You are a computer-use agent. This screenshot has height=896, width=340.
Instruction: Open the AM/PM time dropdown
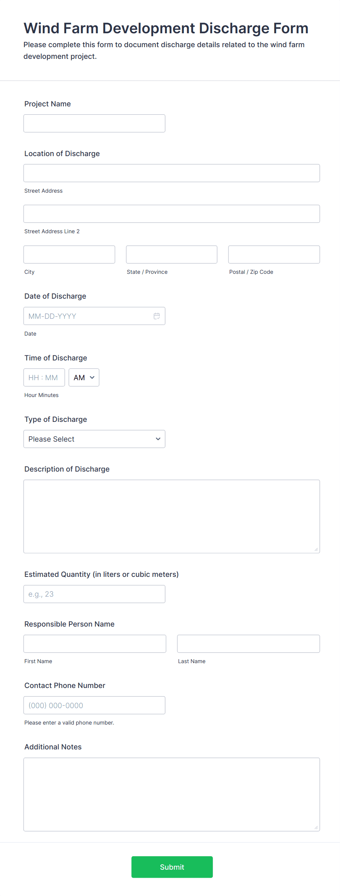(84, 378)
